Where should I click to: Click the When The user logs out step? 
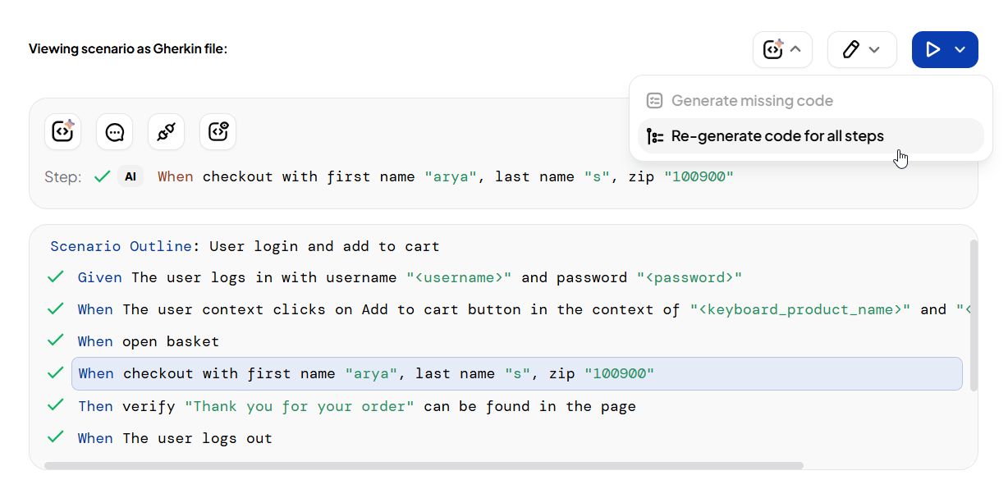175,438
